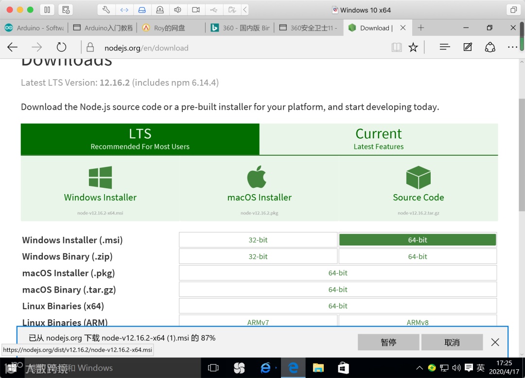Click the VM sound speaker icon
Screen dimensions: 525x378
click(x=178, y=10)
